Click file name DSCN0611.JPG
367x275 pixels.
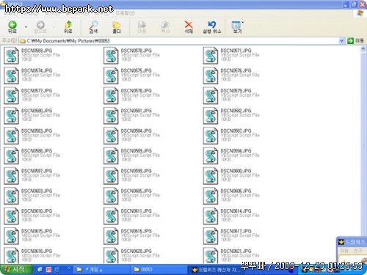tap(137, 210)
